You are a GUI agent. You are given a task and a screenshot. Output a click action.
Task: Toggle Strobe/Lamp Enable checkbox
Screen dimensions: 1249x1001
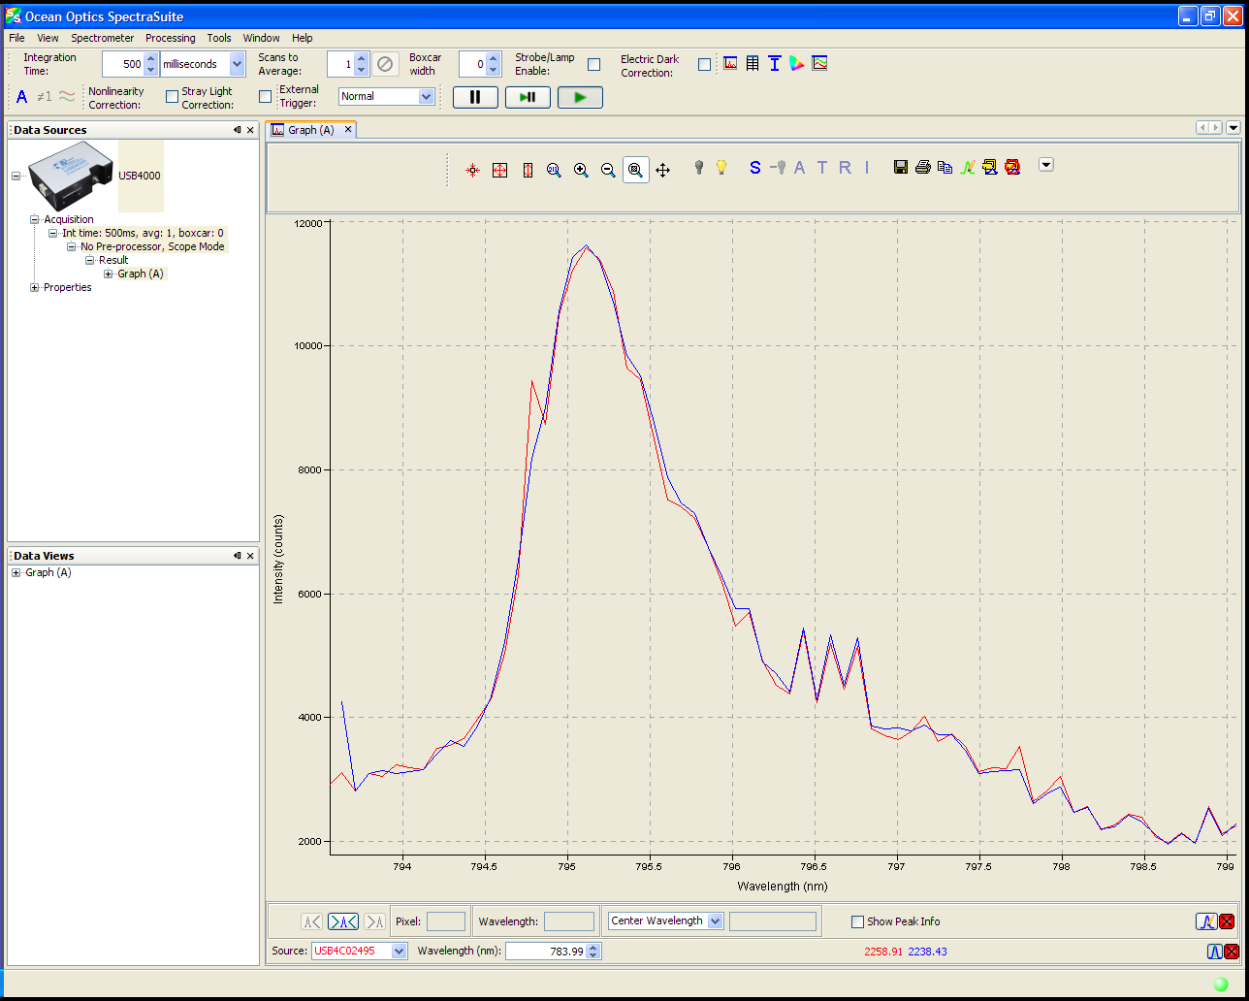click(594, 64)
